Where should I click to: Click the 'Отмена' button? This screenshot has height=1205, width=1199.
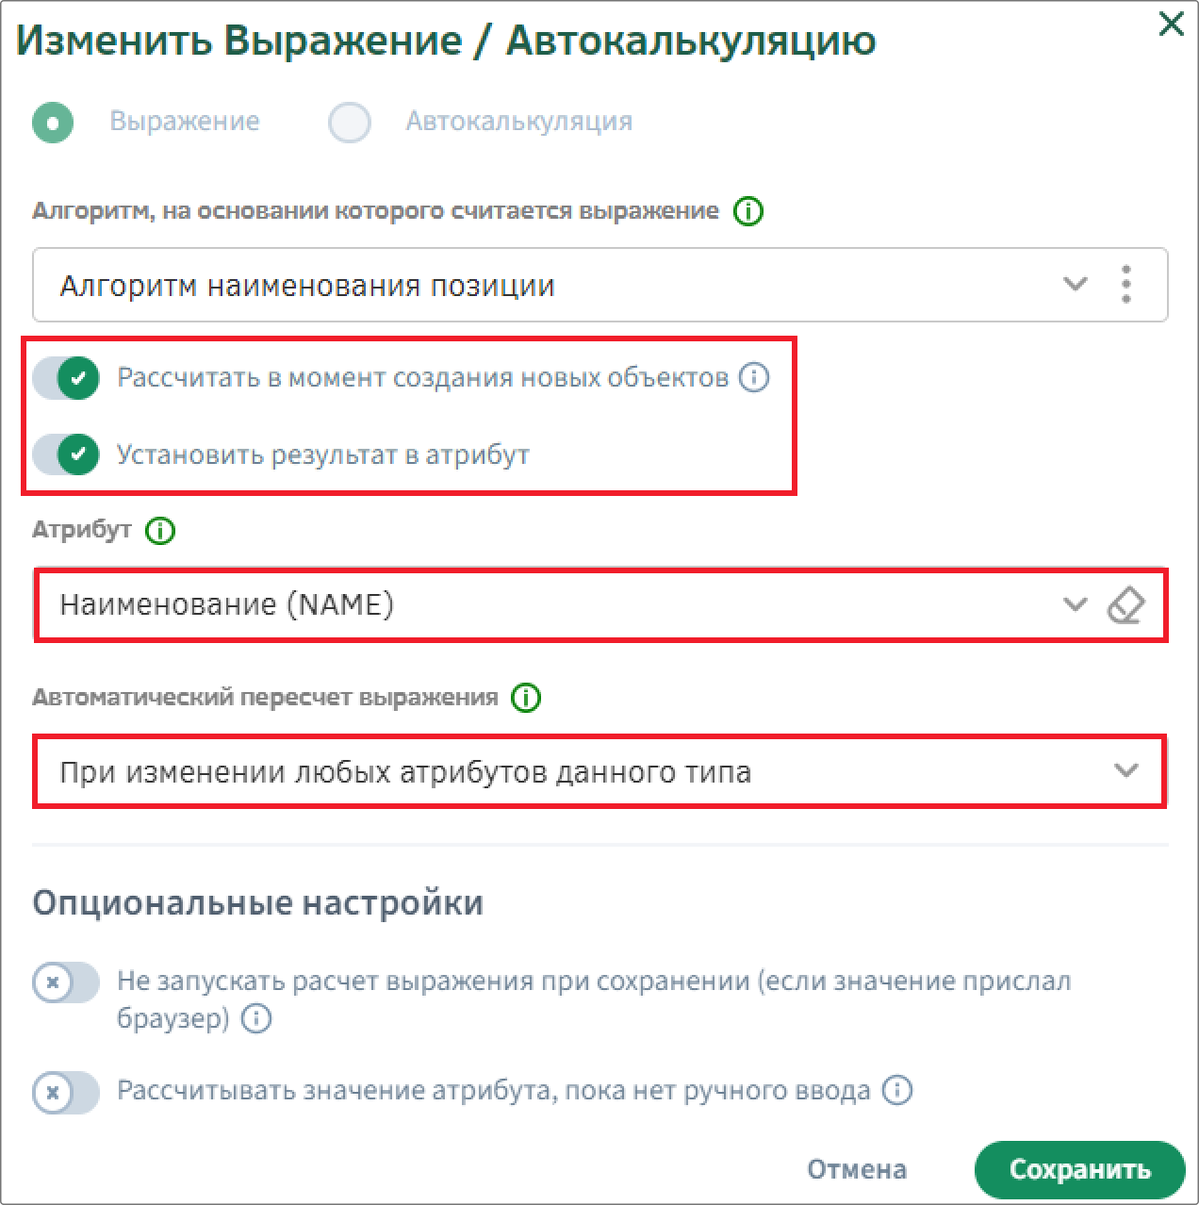(857, 1169)
